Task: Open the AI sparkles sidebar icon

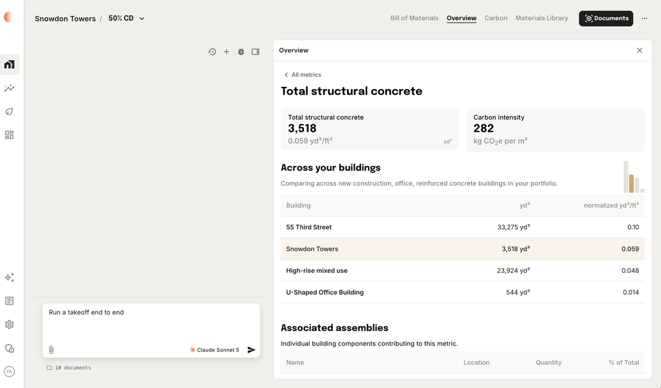Action: (x=9, y=277)
